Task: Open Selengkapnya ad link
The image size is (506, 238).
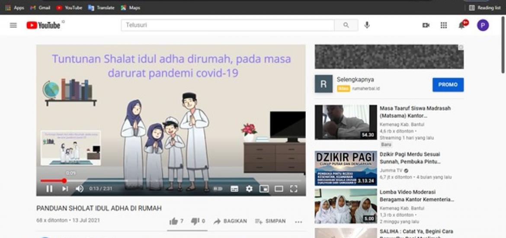Action: (x=355, y=80)
